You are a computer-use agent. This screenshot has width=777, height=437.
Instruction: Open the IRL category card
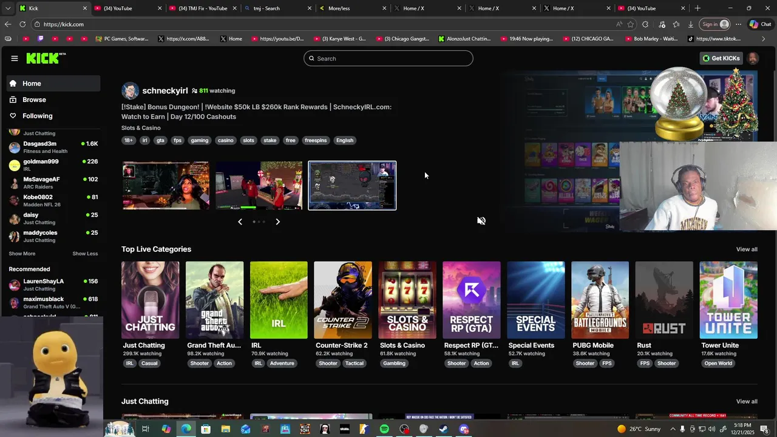tap(279, 300)
